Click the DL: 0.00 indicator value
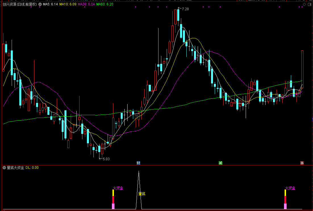The width and height of the screenshot is (313, 211). [32, 168]
